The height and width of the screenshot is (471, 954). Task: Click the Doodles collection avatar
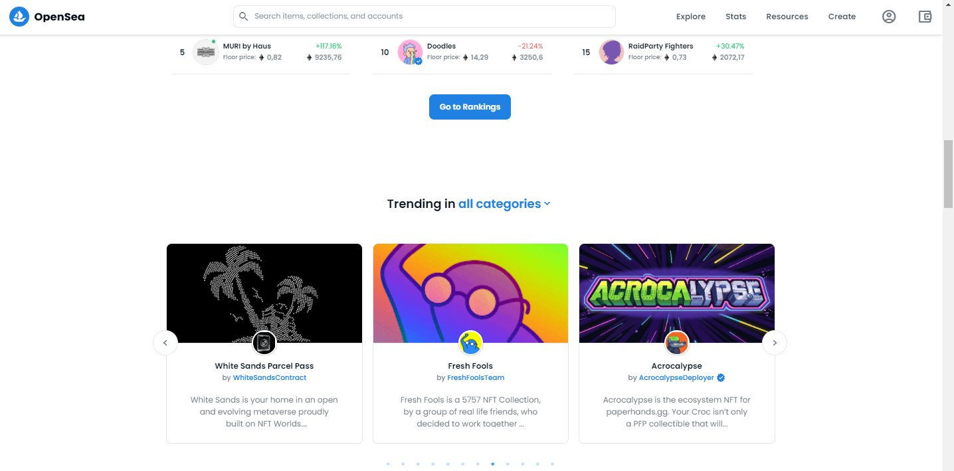pos(411,52)
